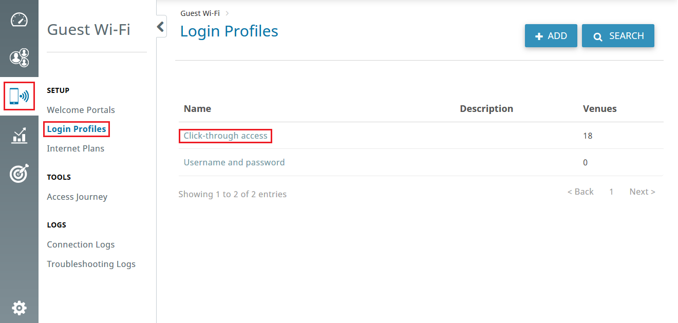This screenshot has height=323, width=678.
Task: Go to the Next pagination link
Action: 643,192
